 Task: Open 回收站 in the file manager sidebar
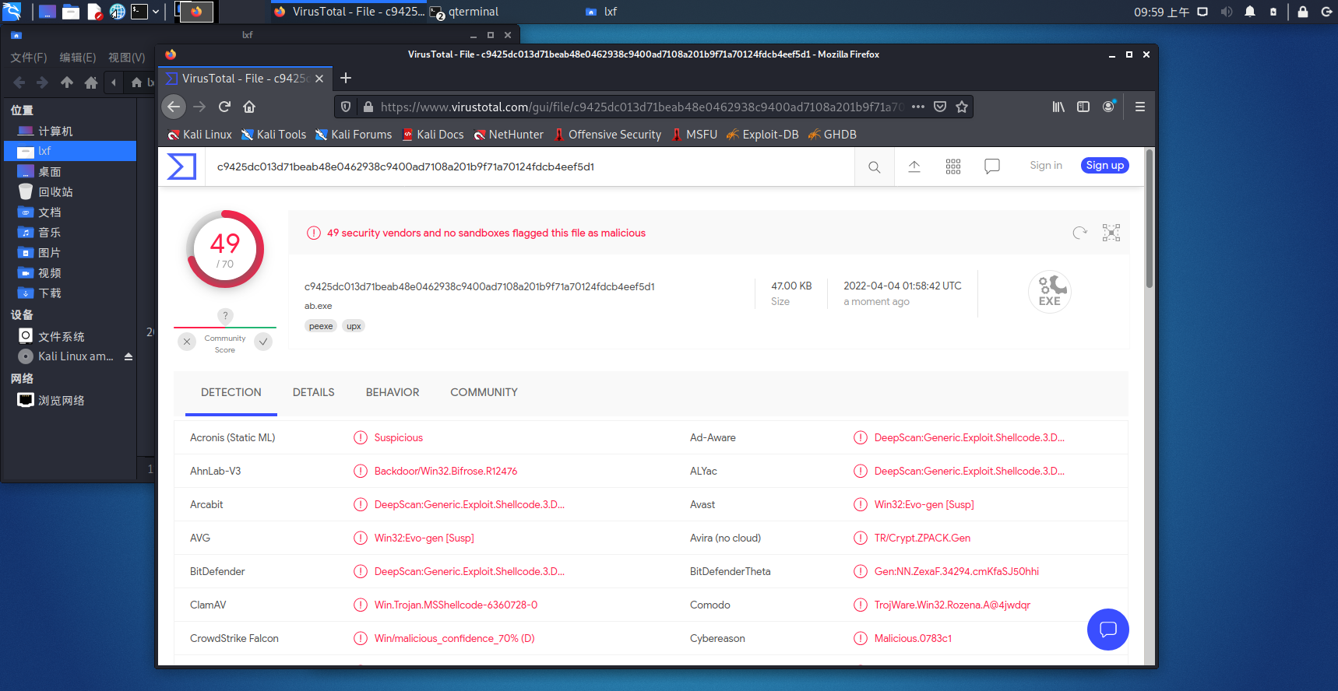[x=70, y=191]
